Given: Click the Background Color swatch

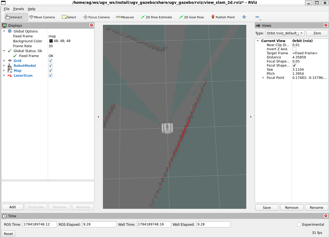Looking at the screenshot, I should click(51, 41).
